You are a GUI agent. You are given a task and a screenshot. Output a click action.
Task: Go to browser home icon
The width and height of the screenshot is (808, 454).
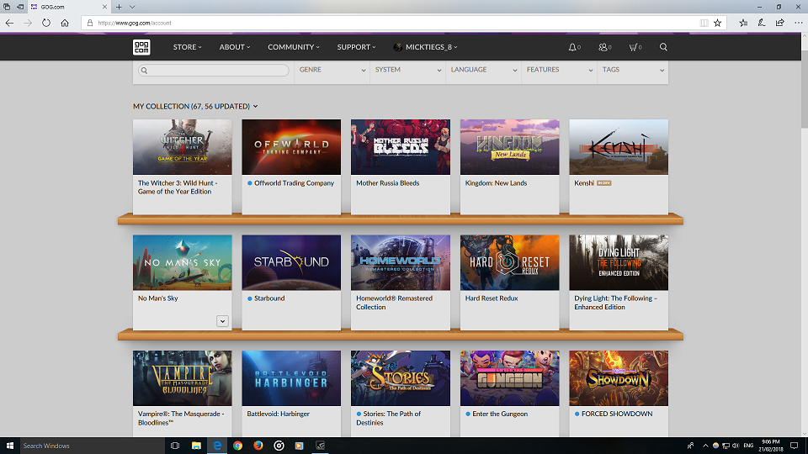[65, 23]
